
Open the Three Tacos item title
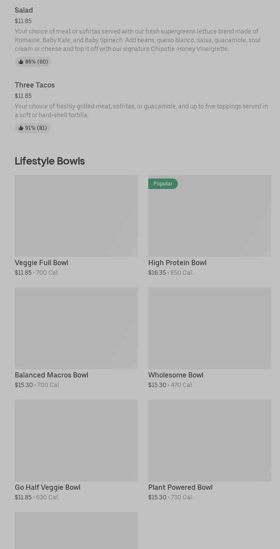point(35,85)
